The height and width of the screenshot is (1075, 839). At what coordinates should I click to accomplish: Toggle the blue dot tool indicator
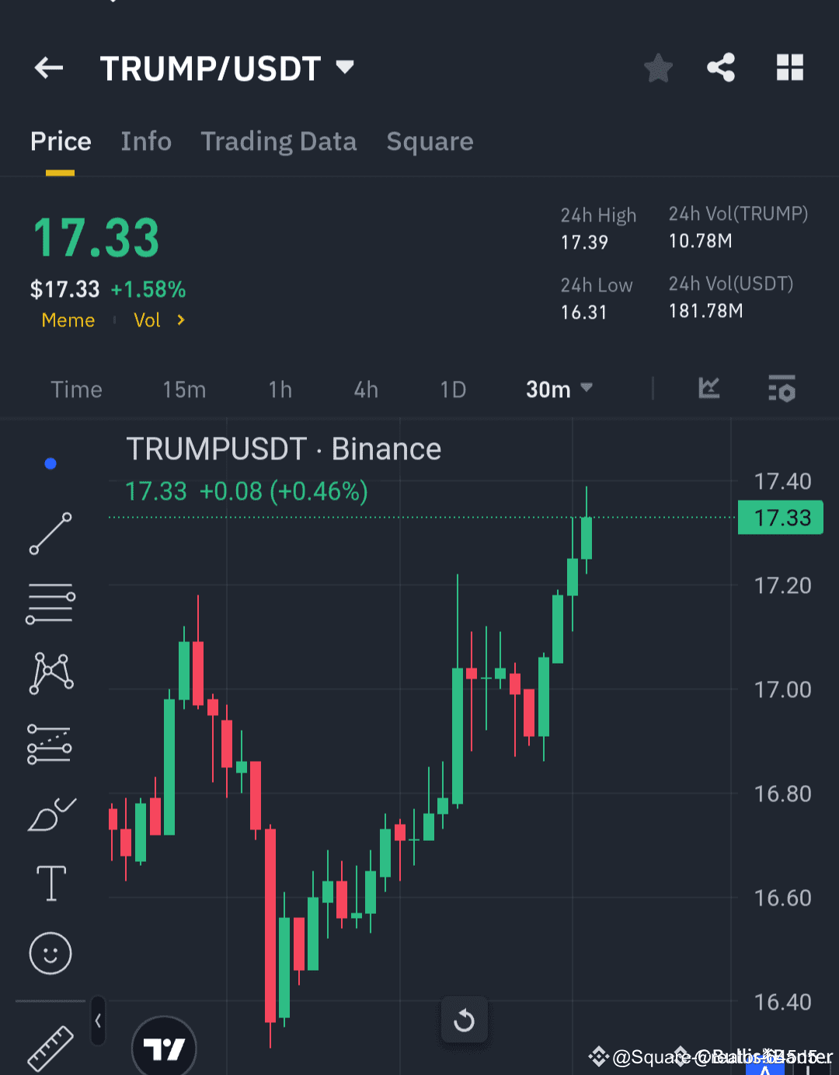click(50, 463)
